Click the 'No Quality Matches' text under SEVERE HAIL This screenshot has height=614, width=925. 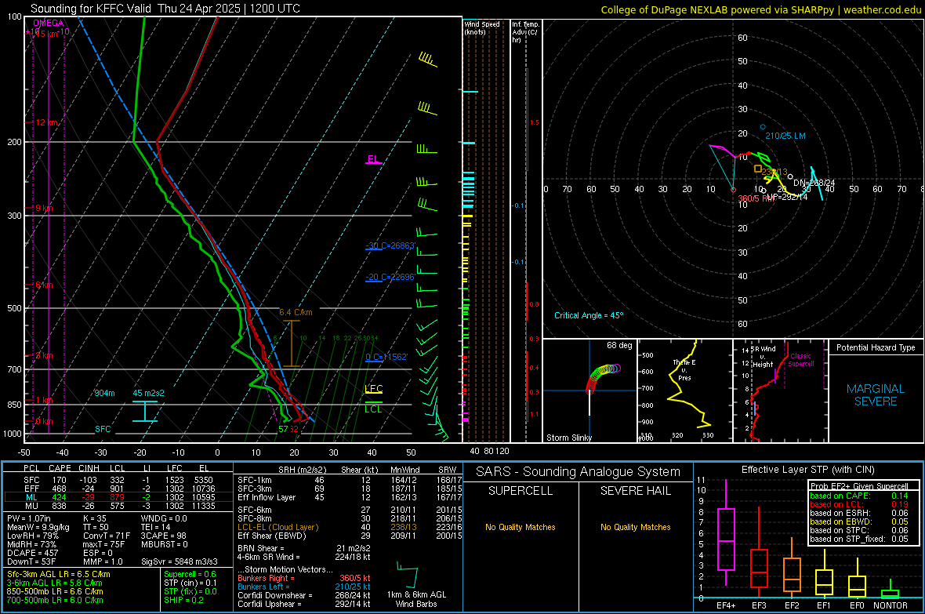(x=635, y=527)
